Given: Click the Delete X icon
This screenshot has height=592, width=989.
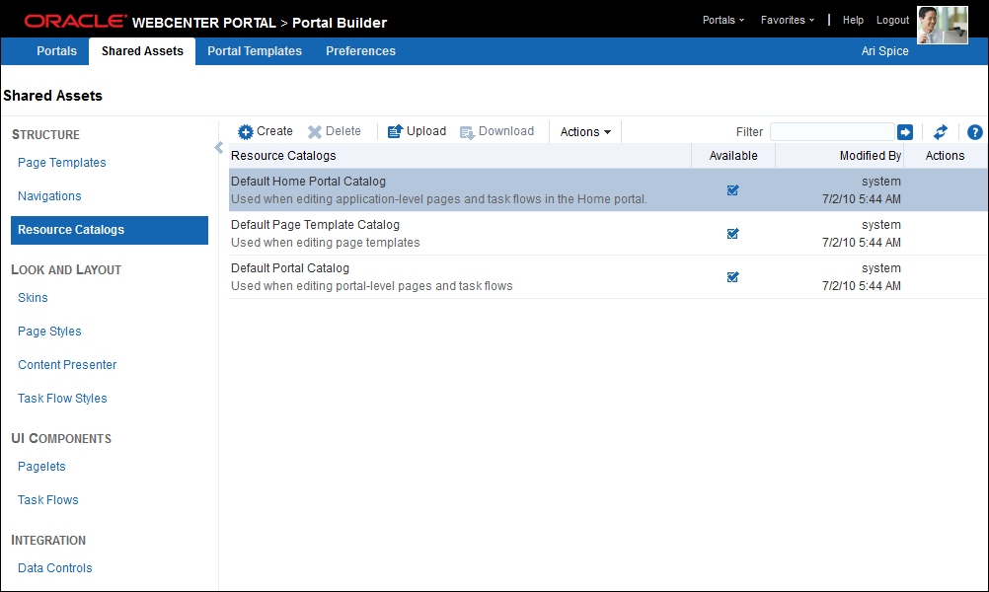Looking at the screenshot, I should [314, 132].
